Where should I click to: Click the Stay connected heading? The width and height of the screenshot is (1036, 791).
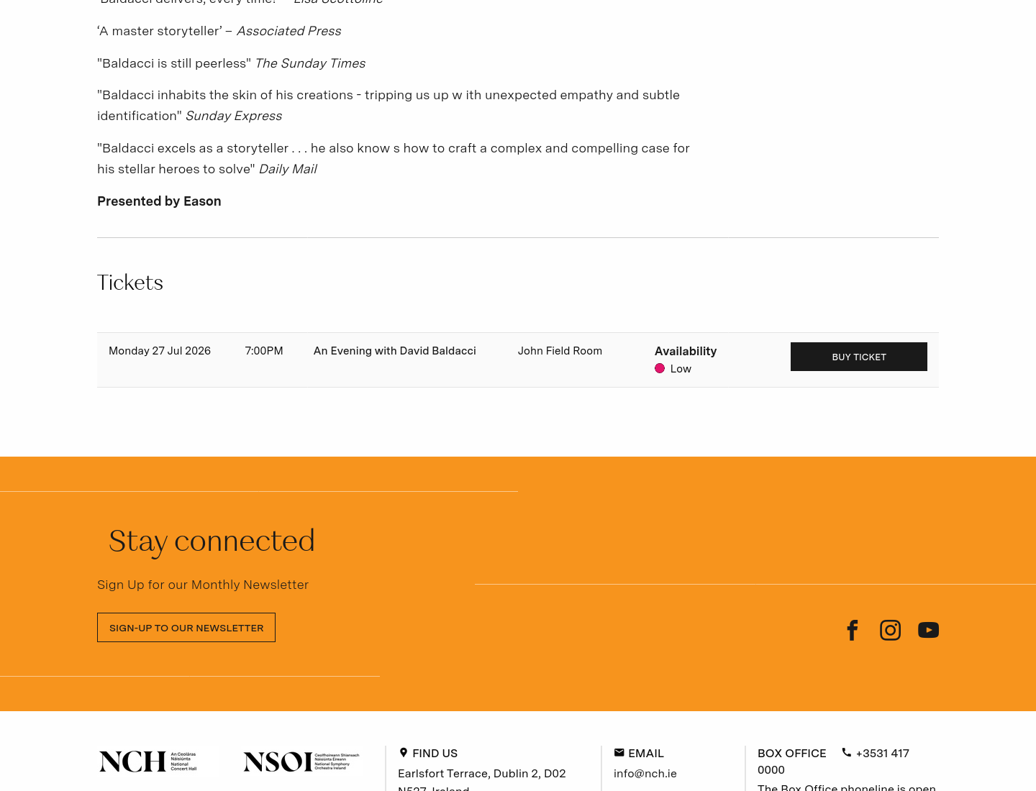click(x=212, y=541)
